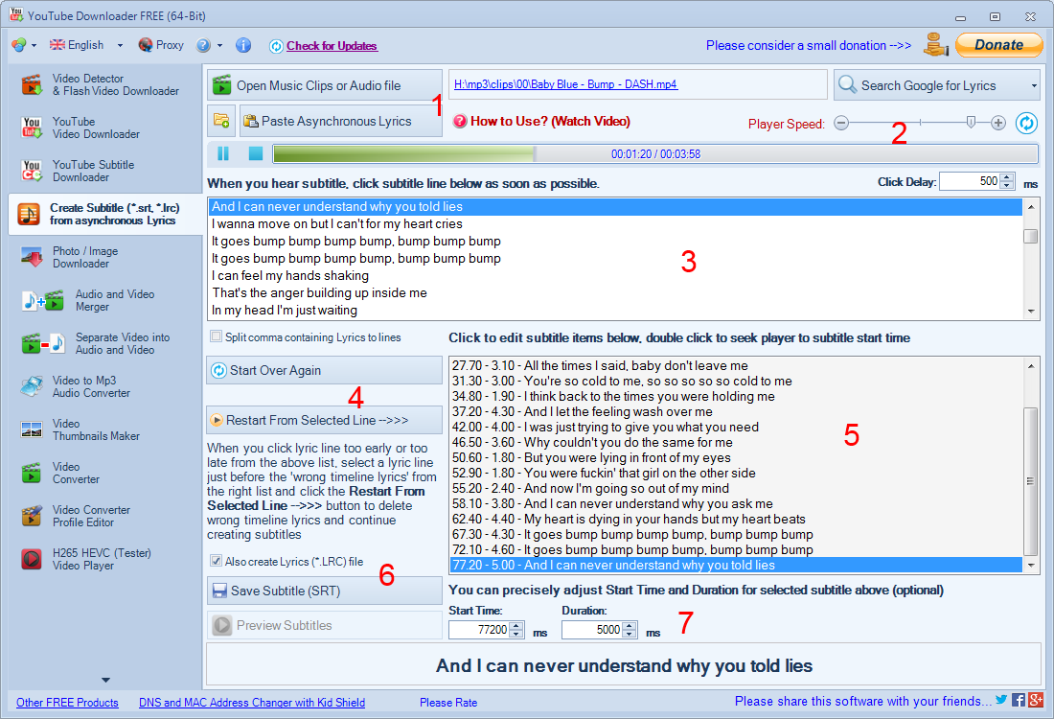
Task: Select subtitle '42.00 - 4.00 - I was just trying'
Action: point(736,428)
